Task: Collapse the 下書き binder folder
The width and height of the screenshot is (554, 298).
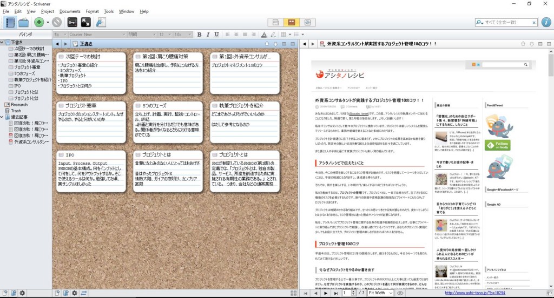Action: pyautogui.click(x=2, y=42)
